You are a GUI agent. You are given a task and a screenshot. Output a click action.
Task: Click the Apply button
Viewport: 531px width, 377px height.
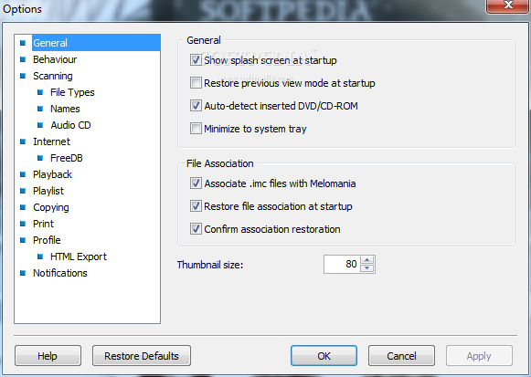click(x=479, y=356)
